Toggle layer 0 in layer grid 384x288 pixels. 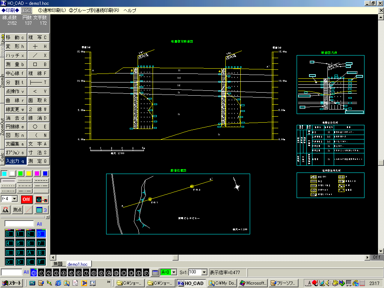pos(9,234)
